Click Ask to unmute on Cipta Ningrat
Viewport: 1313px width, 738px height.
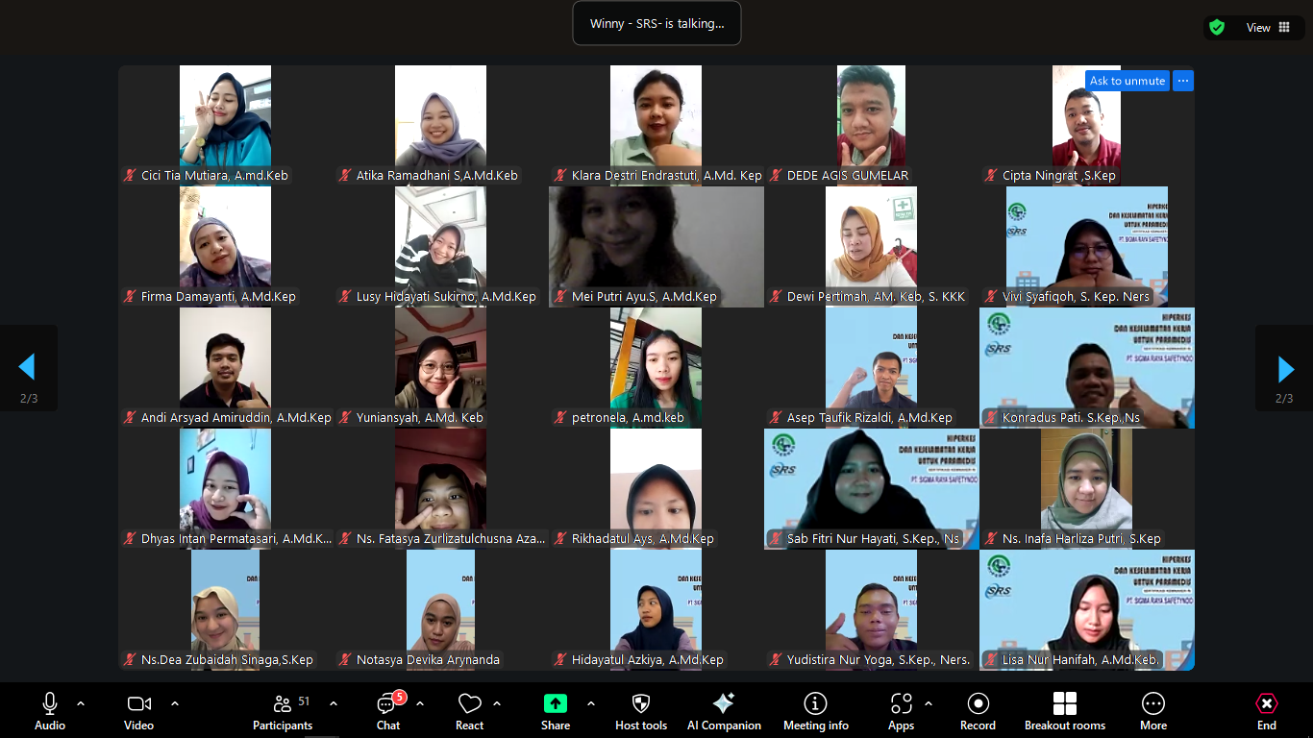(x=1127, y=81)
